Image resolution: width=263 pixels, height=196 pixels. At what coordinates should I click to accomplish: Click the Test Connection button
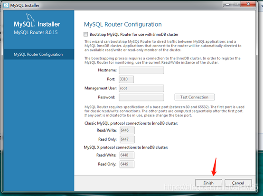(x=195, y=97)
